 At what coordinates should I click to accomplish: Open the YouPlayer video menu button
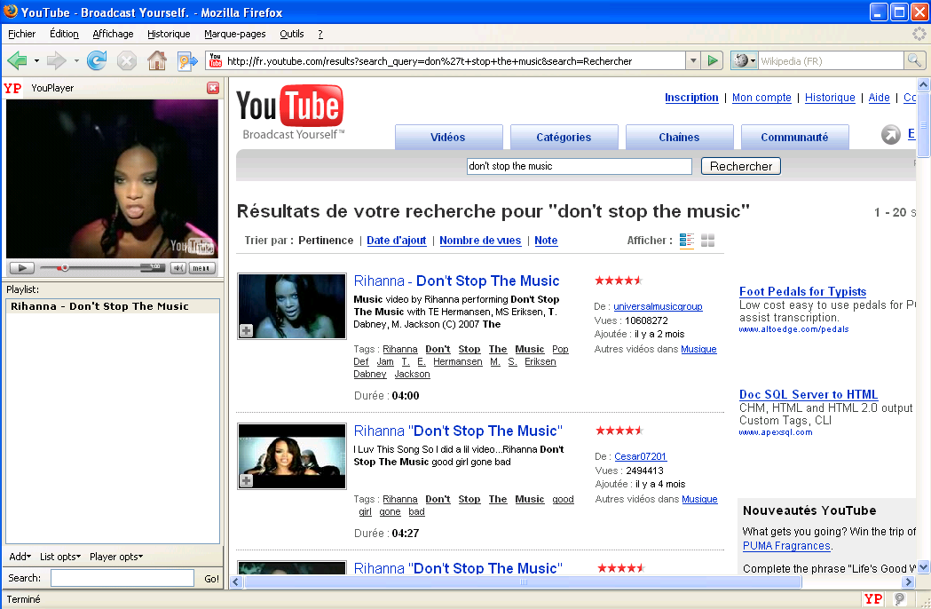pos(201,268)
